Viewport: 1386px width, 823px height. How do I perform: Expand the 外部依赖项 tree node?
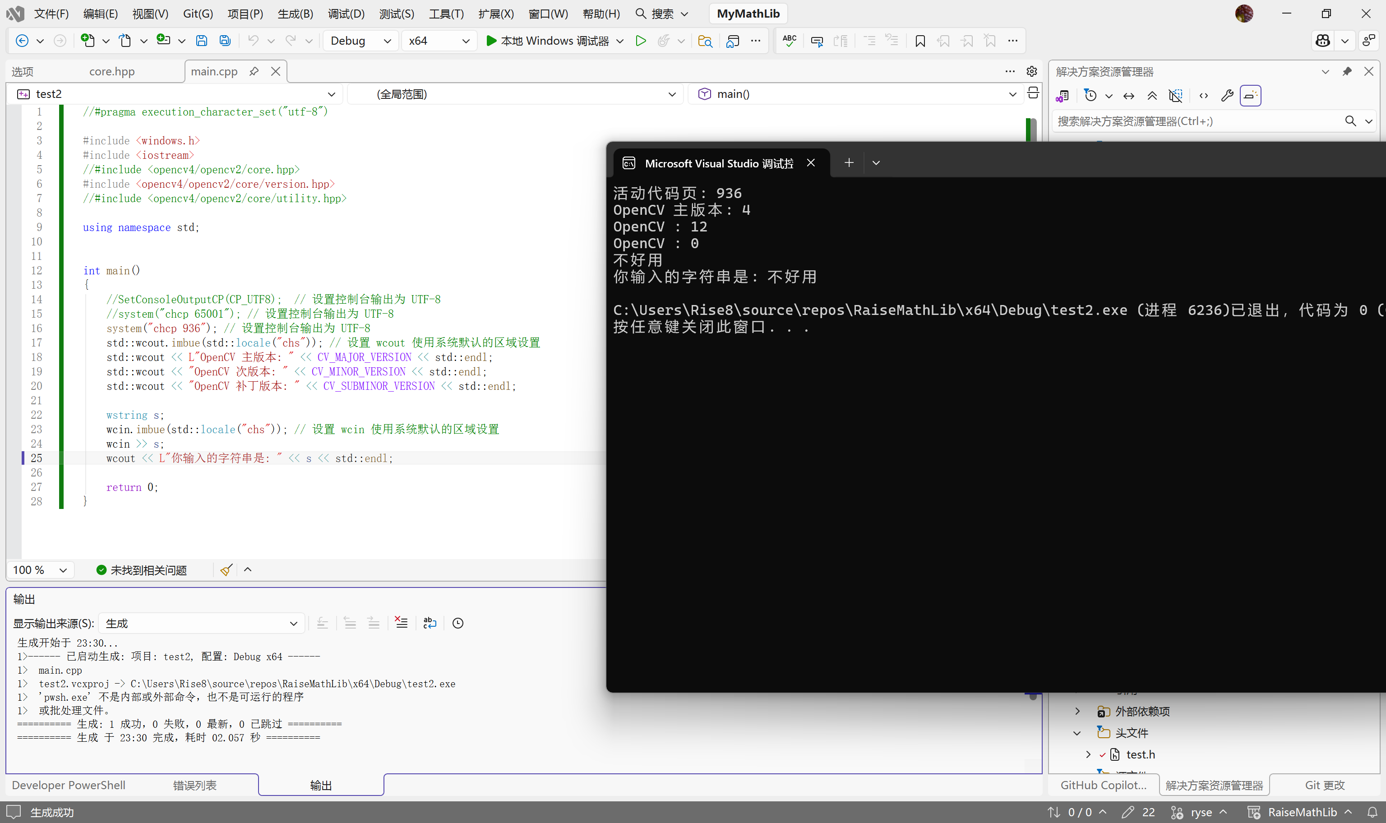tap(1077, 711)
